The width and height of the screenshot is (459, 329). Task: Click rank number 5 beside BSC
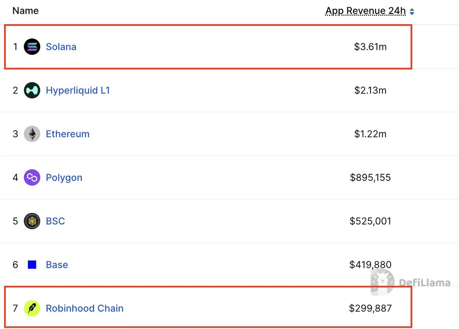point(15,221)
